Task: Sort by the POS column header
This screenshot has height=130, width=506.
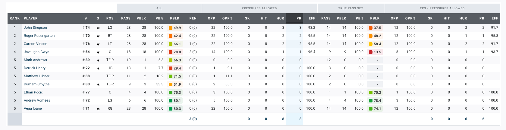Action: click(110, 18)
